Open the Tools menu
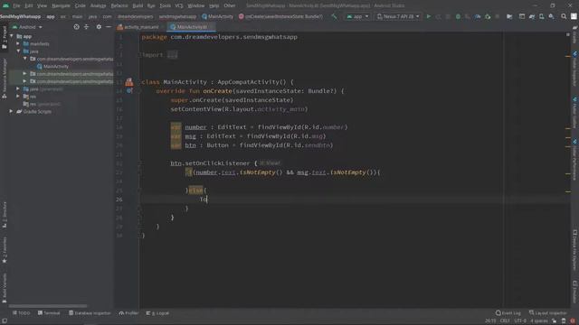This screenshot has height=325, width=579. 165,5
